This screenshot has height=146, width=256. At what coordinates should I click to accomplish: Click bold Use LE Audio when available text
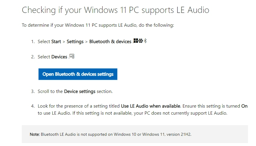click(151, 106)
